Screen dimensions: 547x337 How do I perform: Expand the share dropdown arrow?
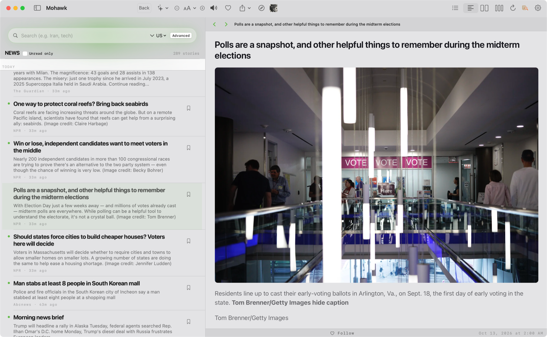coord(249,8)
